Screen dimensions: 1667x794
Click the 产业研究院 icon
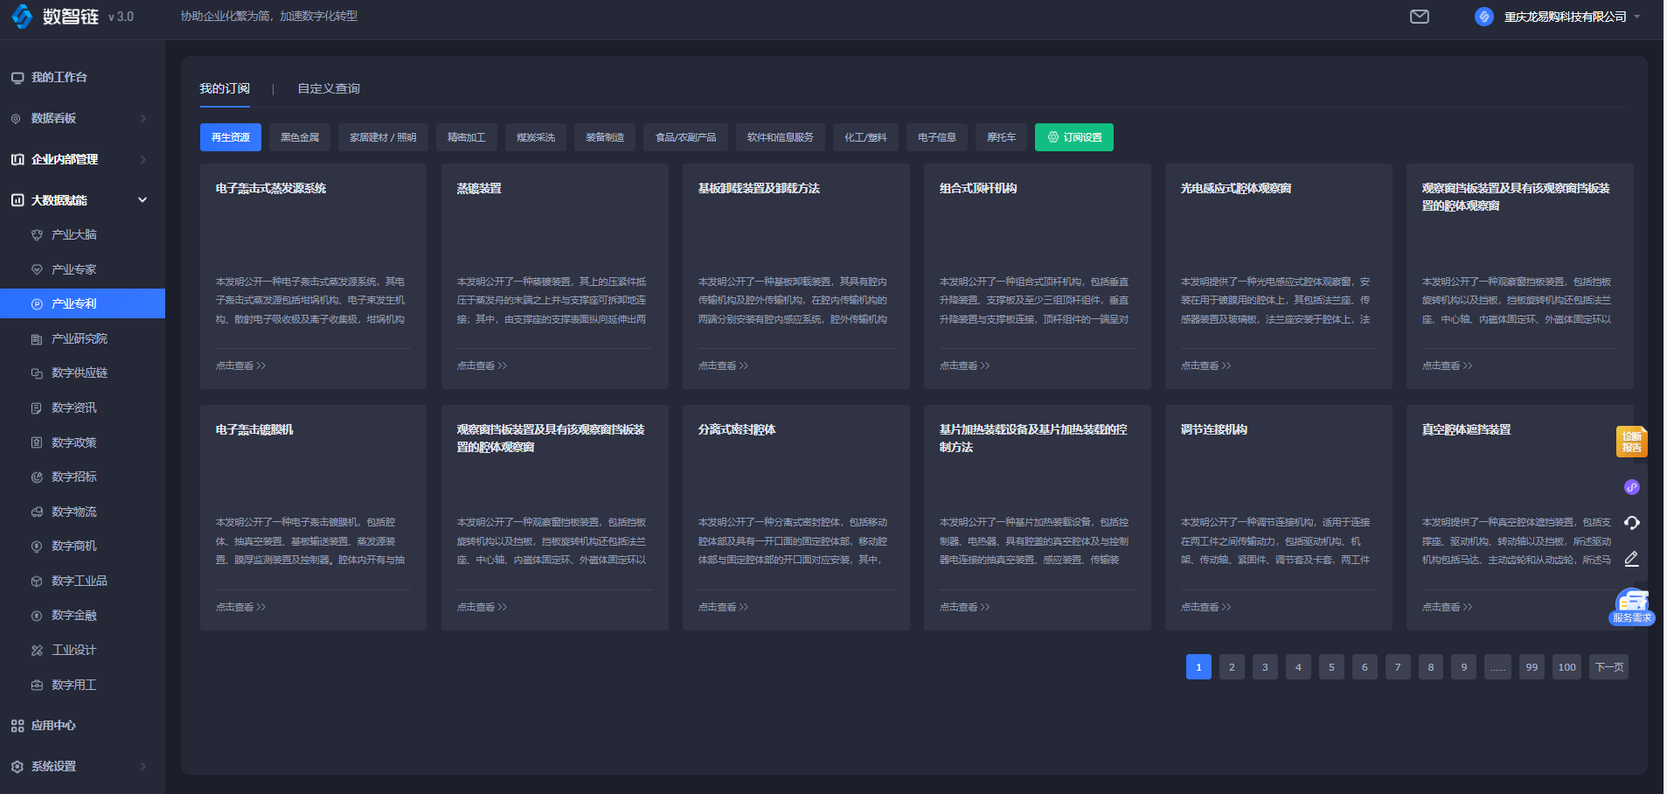(x=37, y=339)
